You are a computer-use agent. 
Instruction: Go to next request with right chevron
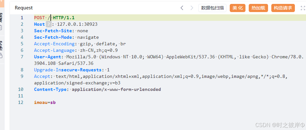(192, 8)
